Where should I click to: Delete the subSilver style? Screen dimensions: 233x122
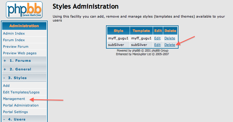tap(170, 45)
